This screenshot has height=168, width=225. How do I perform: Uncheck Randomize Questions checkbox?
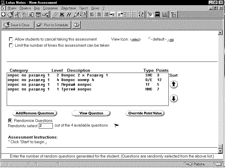(10, 121)
